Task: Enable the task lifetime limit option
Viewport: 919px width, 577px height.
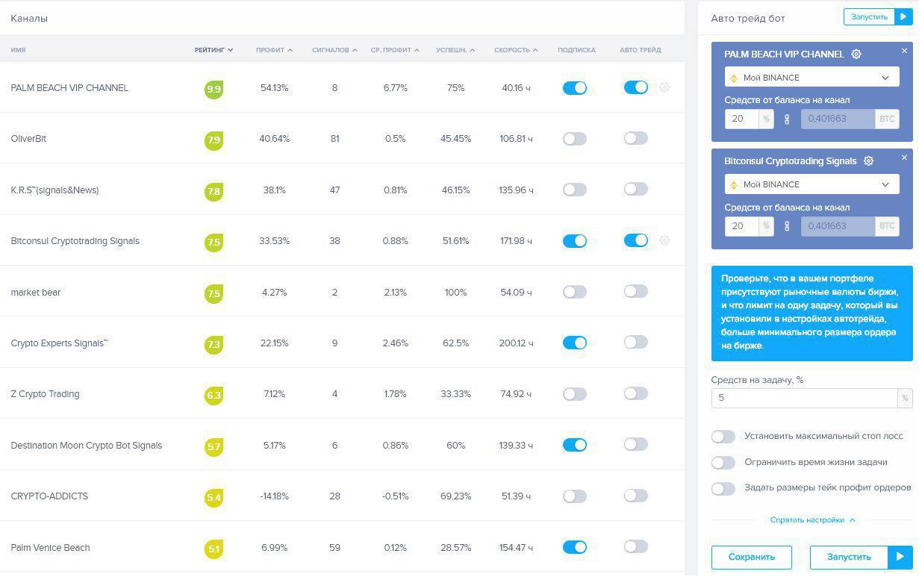Action: (x=723, y=463)
